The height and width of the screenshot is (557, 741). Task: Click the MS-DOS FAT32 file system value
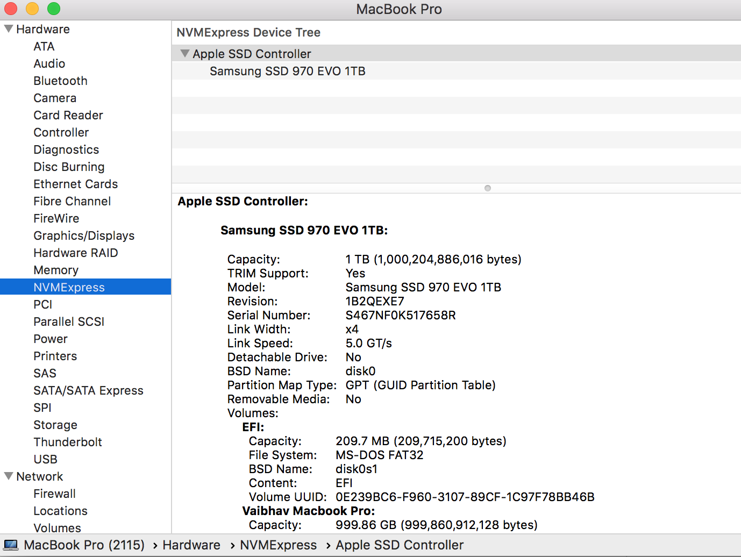[380, 455]
